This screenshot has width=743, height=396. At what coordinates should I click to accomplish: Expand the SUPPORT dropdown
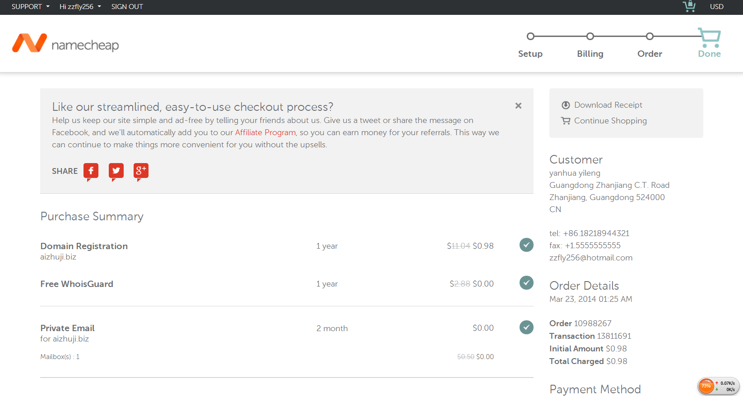click(x=30, y=7)
